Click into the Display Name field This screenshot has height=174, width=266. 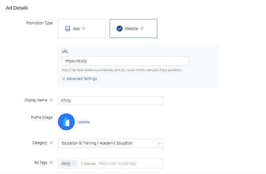coord(111,100)
